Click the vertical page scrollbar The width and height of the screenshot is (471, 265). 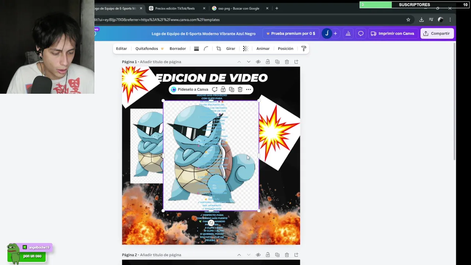(454, 101)
